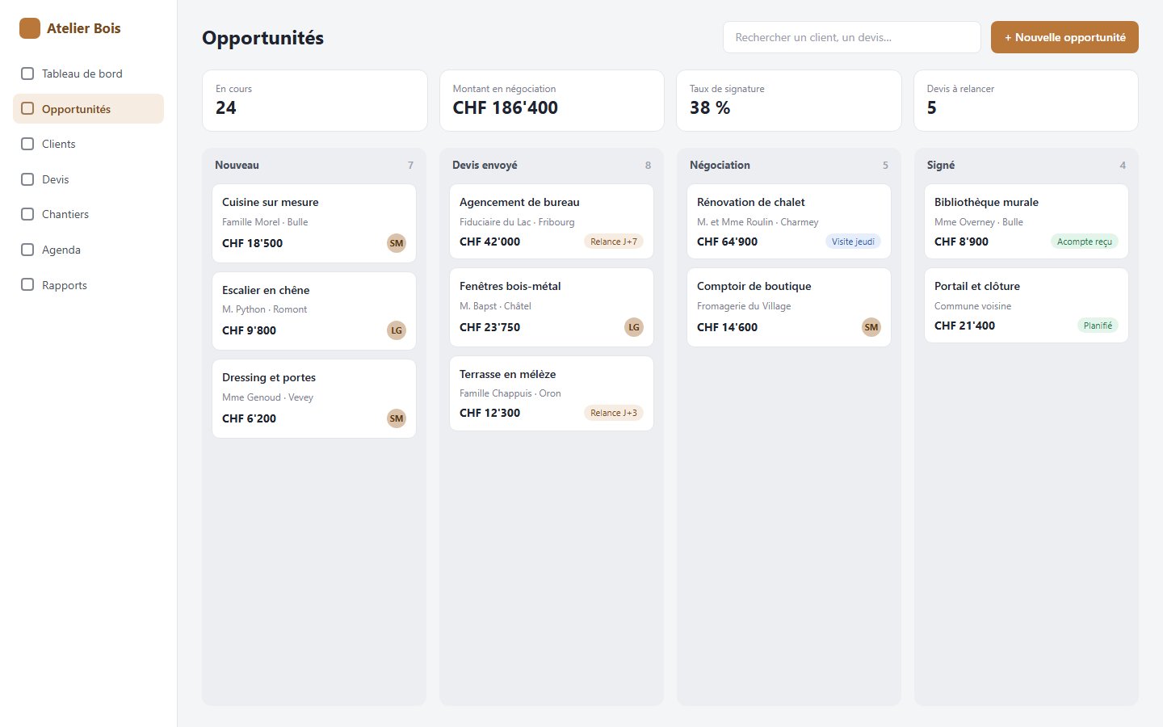Click the Relance J+3 badge
The width and height of the screenshot is (1163, 727).
(614, 413)
